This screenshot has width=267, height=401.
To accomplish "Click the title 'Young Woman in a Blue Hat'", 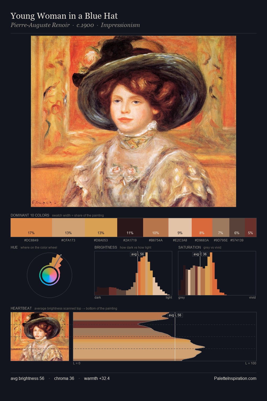I will click(64, 16).
